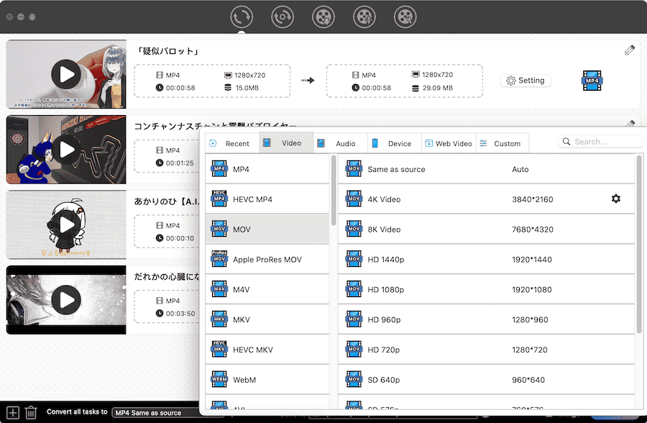Focus the format Search field
The image size is (647, 423).
(x=600, y=142)
